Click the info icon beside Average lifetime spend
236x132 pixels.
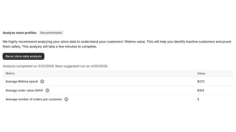[x=42, y=82]
